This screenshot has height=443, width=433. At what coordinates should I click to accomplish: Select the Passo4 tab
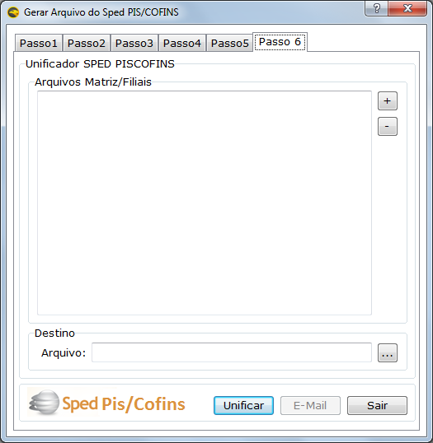(x=182, y=43)
